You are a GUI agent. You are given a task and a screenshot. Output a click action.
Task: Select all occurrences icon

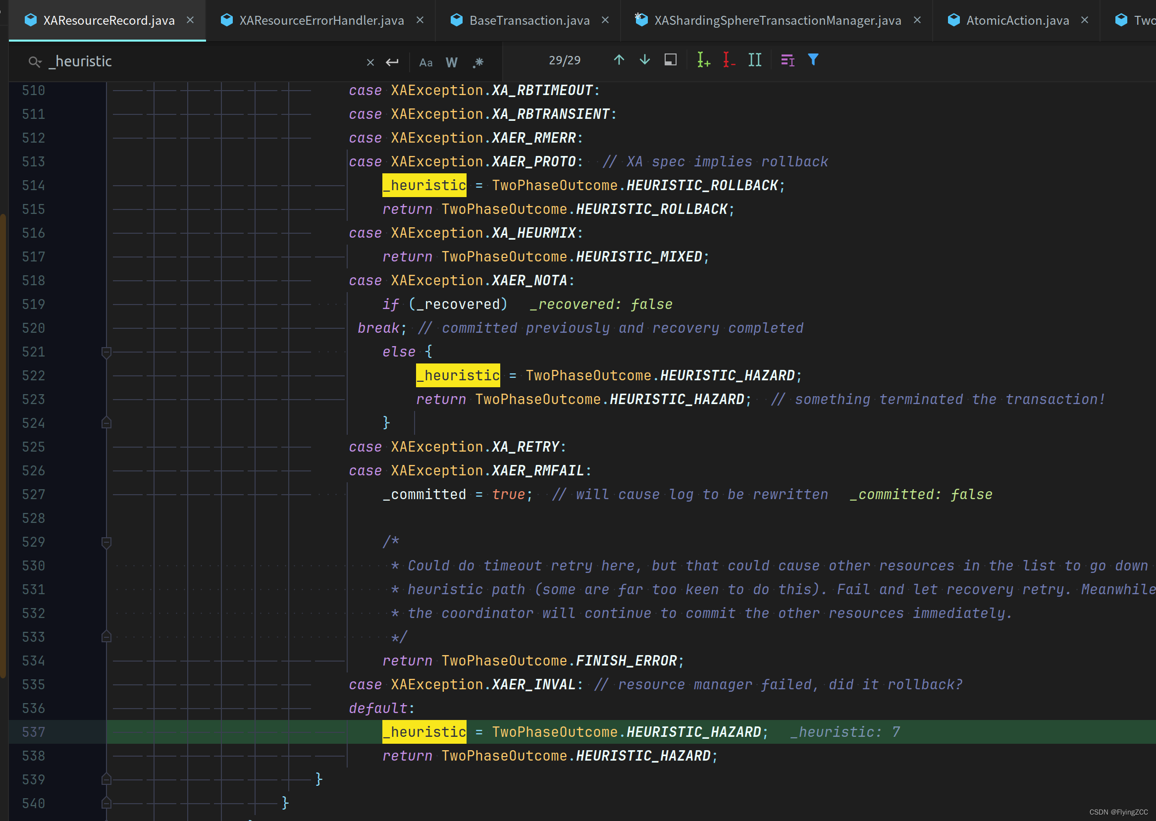(754, 60)
